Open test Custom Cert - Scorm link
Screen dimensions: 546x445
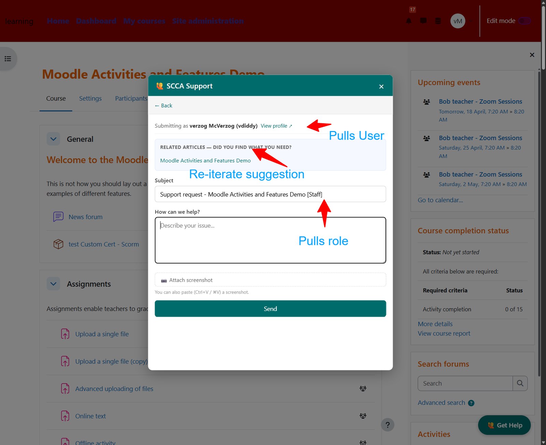coord(104,244)
